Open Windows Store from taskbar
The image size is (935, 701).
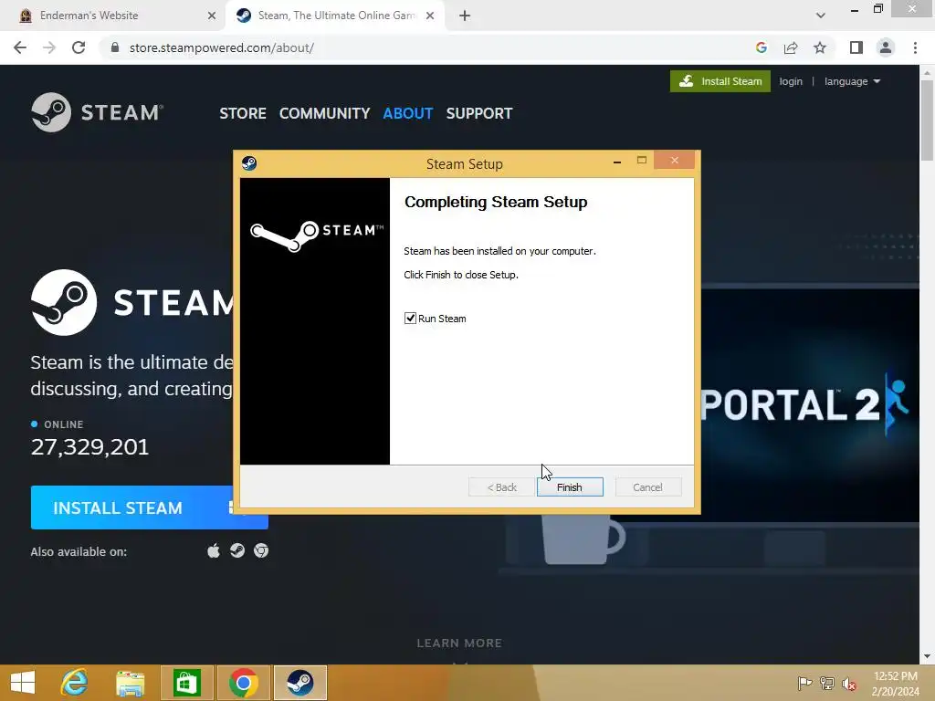tap(186, 683)
